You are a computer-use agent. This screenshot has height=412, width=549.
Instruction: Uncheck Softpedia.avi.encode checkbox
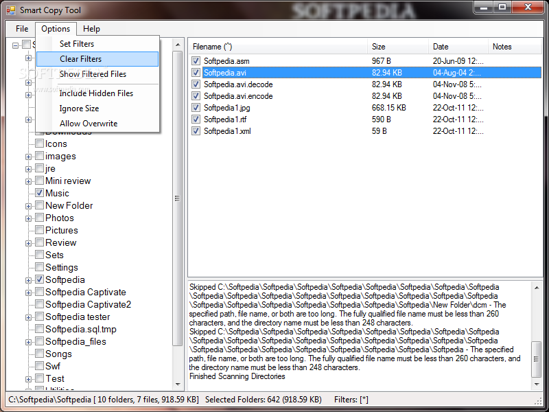click(x=196, y=95)
